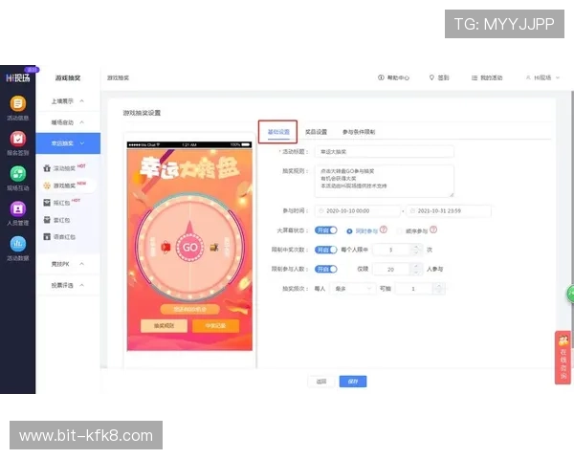The image size is (574, 459).
Task: Click the page vertical scrollbar
Action: tap(572, 220)
